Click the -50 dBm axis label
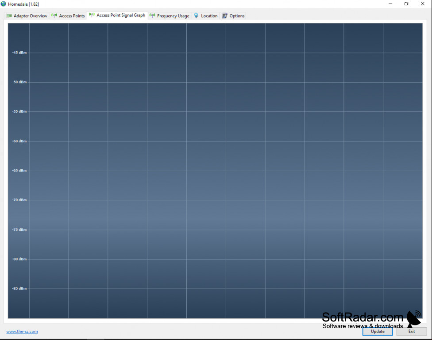Image resolution: width=432 pixels, height=340 pixels. coord(19,82)
